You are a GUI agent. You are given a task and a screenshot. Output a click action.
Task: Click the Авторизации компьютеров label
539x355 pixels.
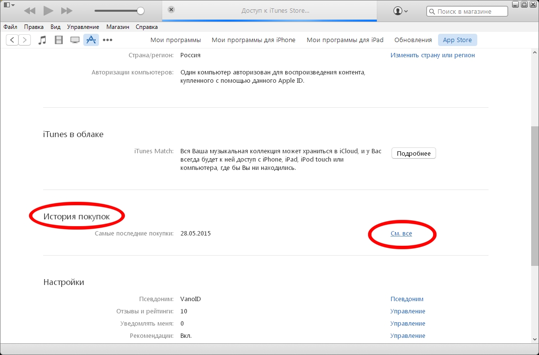[x=132, y=72]
